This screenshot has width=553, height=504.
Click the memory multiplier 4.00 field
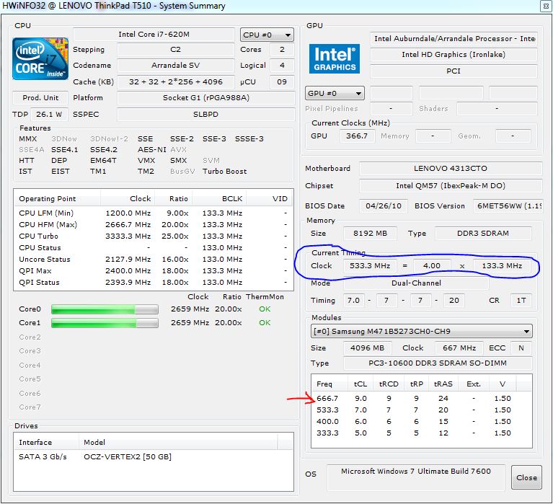coord(432,265)
